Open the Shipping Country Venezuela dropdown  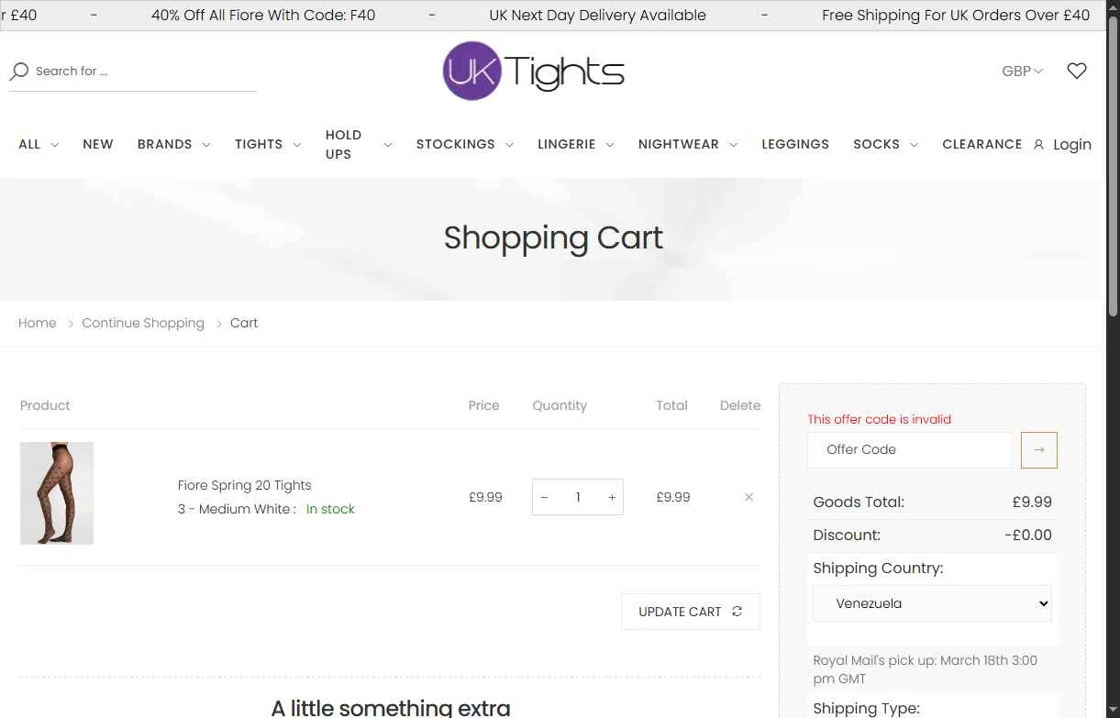click(x=932, y=603)
